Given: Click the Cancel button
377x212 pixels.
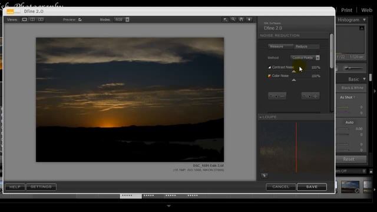Looking at the screenshot, I should point(280,187).
